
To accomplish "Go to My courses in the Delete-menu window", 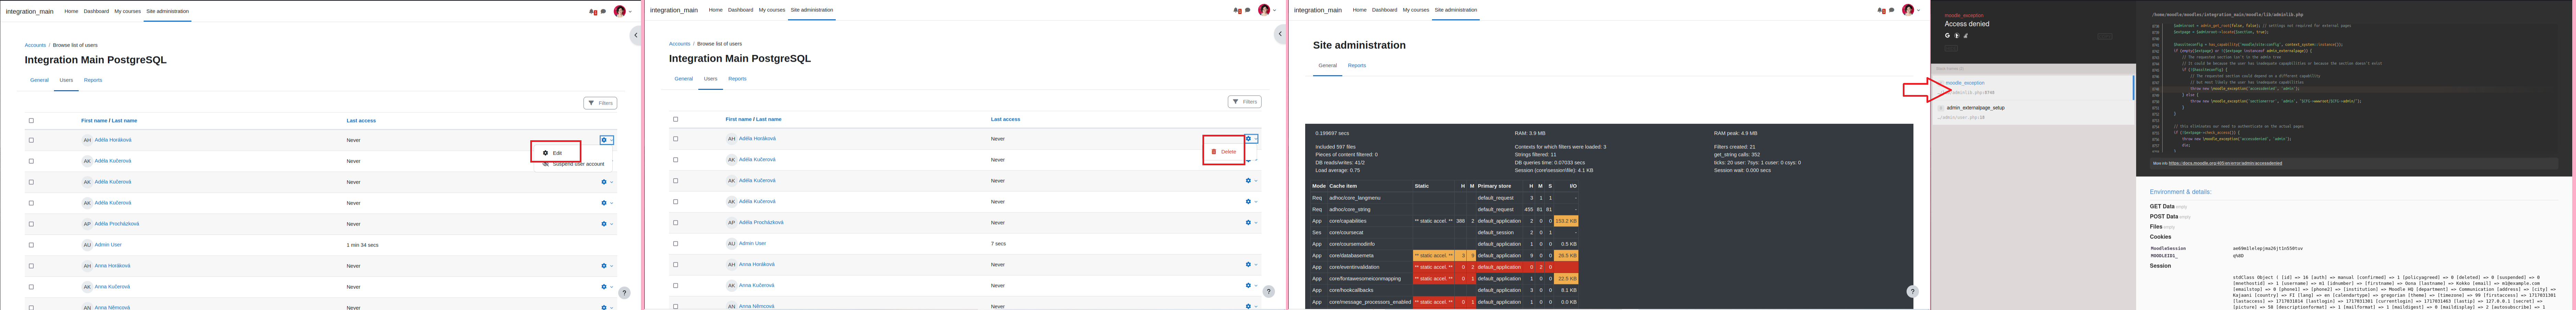I will (771, 10).
